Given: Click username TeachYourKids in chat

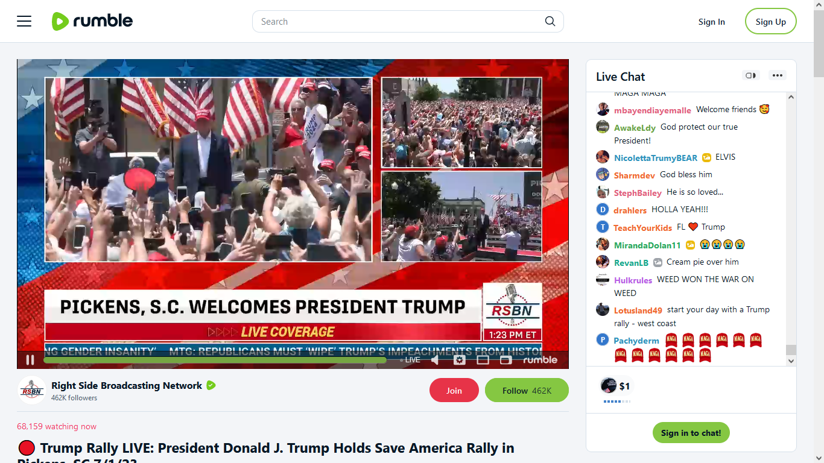Looking at the screenshot, I should tap(642, 228).
